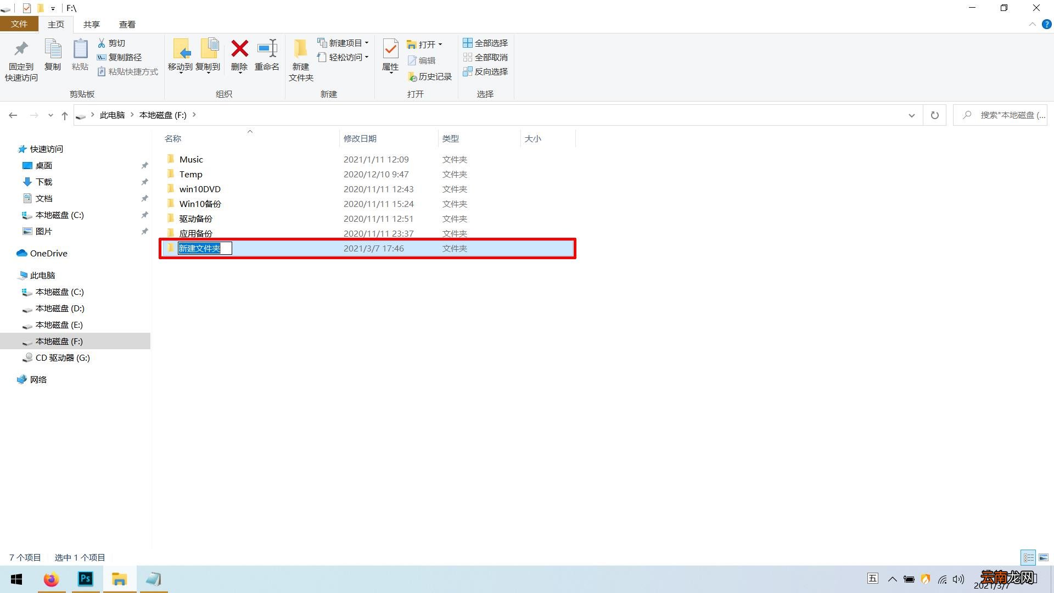Image resolution: width=1054 pixels, height=593 pixels.
Task: Click Select none (全部取消)
Action: pos(485,57)
